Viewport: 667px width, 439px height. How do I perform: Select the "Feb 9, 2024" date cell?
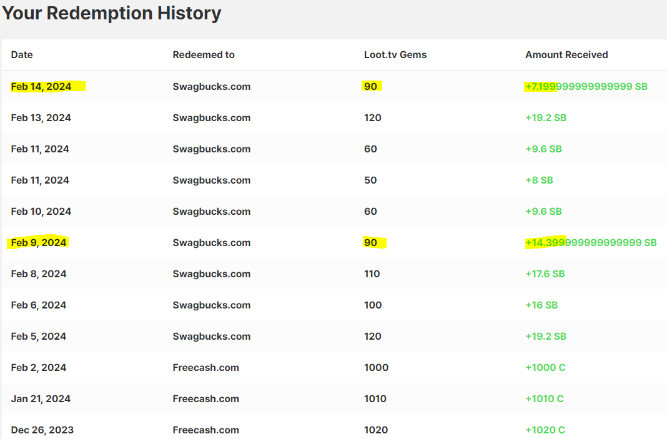[39, 243]
